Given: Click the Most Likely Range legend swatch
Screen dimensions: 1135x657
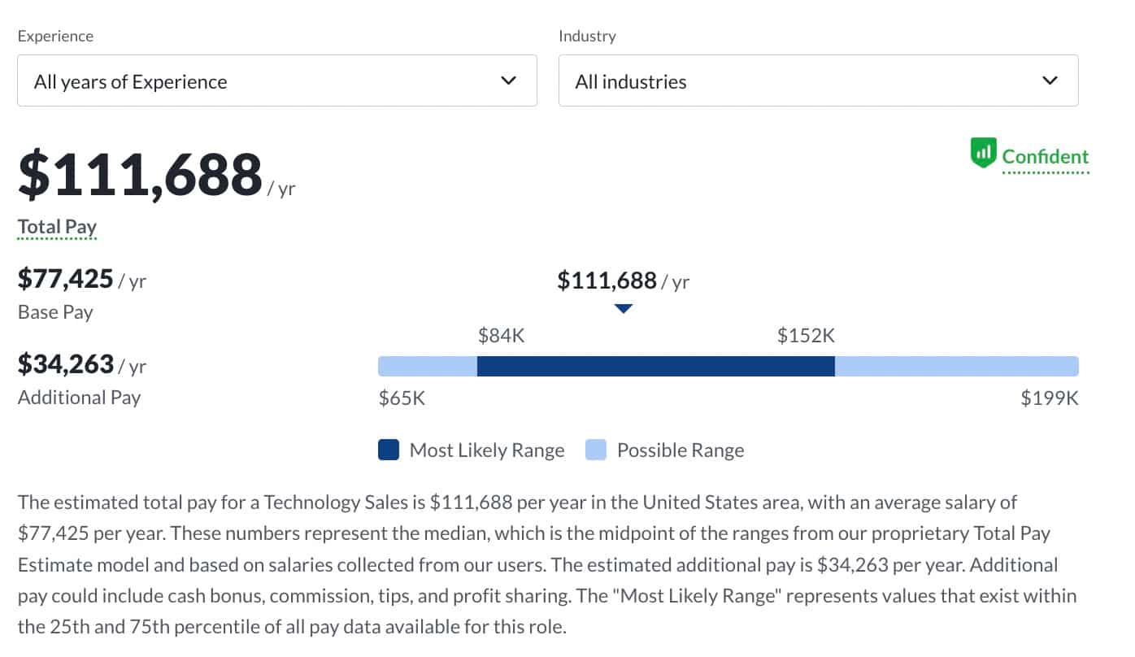Looking at the screenshot, I should point(389,450).
